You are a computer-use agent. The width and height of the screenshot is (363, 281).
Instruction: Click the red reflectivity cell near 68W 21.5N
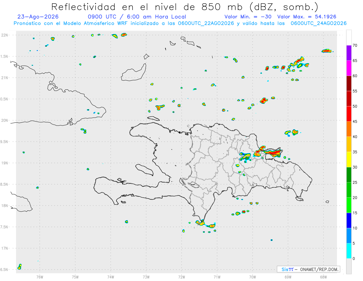[327, 51]
